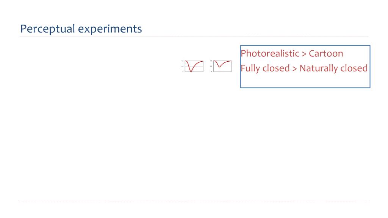Select the Fully closed > Naturally closed line
Screen dimensions: 388x218
coord(304,69)
